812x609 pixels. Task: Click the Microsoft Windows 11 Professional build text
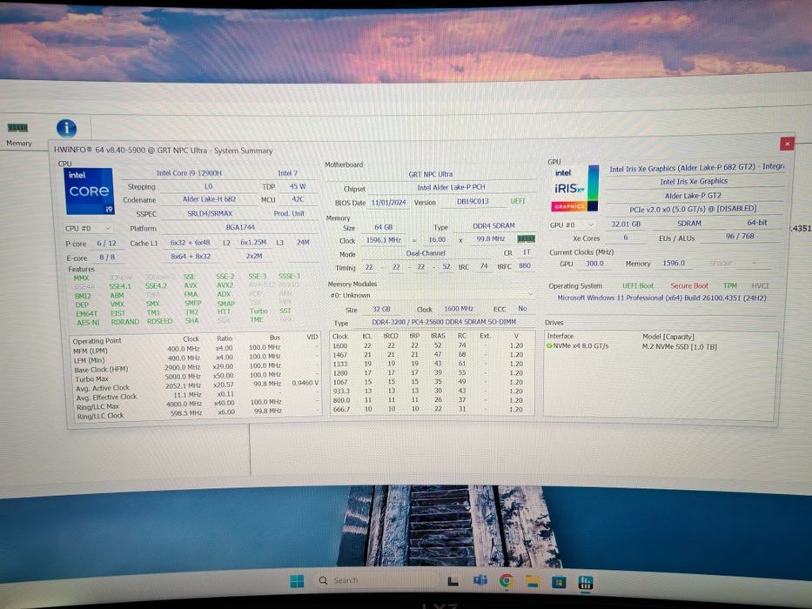[661, 298]
